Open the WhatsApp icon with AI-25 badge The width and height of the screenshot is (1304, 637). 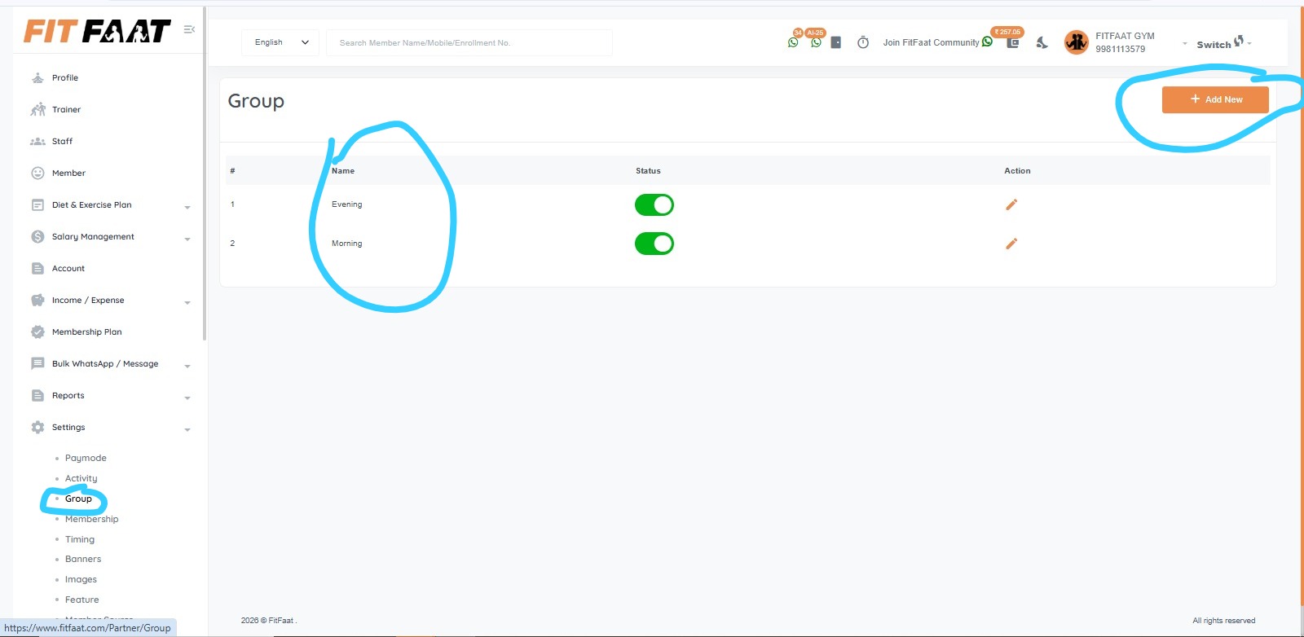click(816, 42)
